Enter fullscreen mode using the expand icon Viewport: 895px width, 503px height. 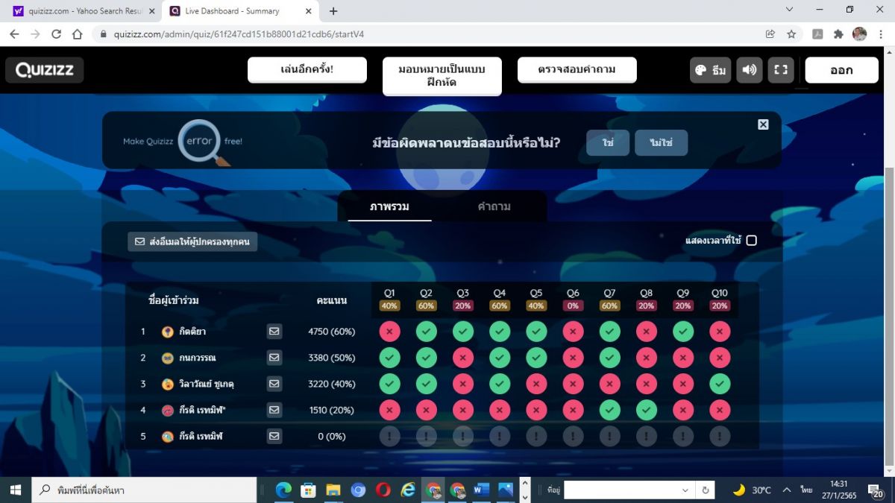pos(781,70)
